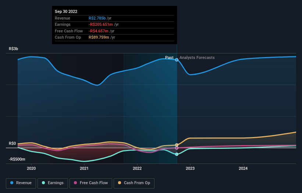The image size is (302, 193).
Task: Click the 2021 x-axis label
Action: tap(84, 168)
